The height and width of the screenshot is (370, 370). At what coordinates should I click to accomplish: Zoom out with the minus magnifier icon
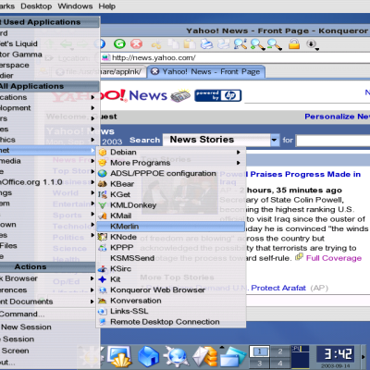[274, 44]
